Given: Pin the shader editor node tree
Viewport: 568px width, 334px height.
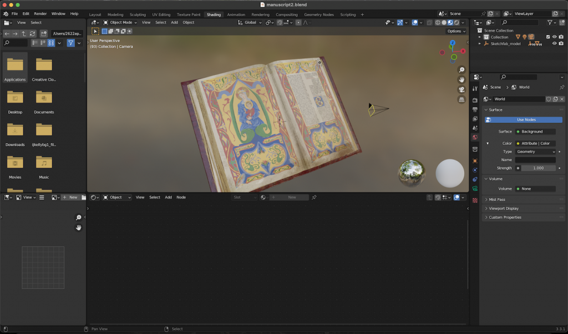Looking at the screenshot, I should (314, 198).
